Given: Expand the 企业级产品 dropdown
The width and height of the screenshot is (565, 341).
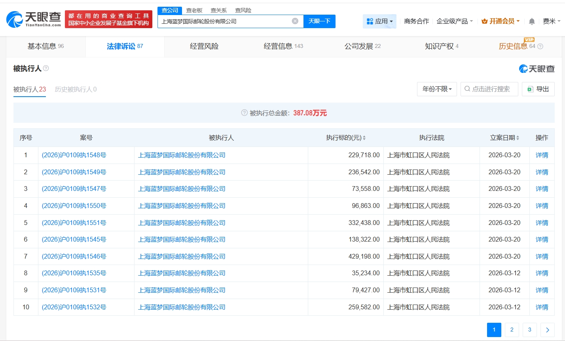Looking at the screenshot, I should tap(455, 21).
